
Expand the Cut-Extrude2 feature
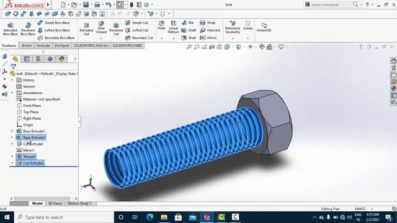12,163
